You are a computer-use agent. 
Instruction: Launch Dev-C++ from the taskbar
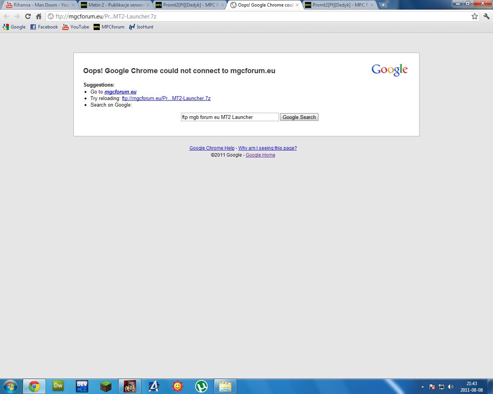(x=82, y=386)
